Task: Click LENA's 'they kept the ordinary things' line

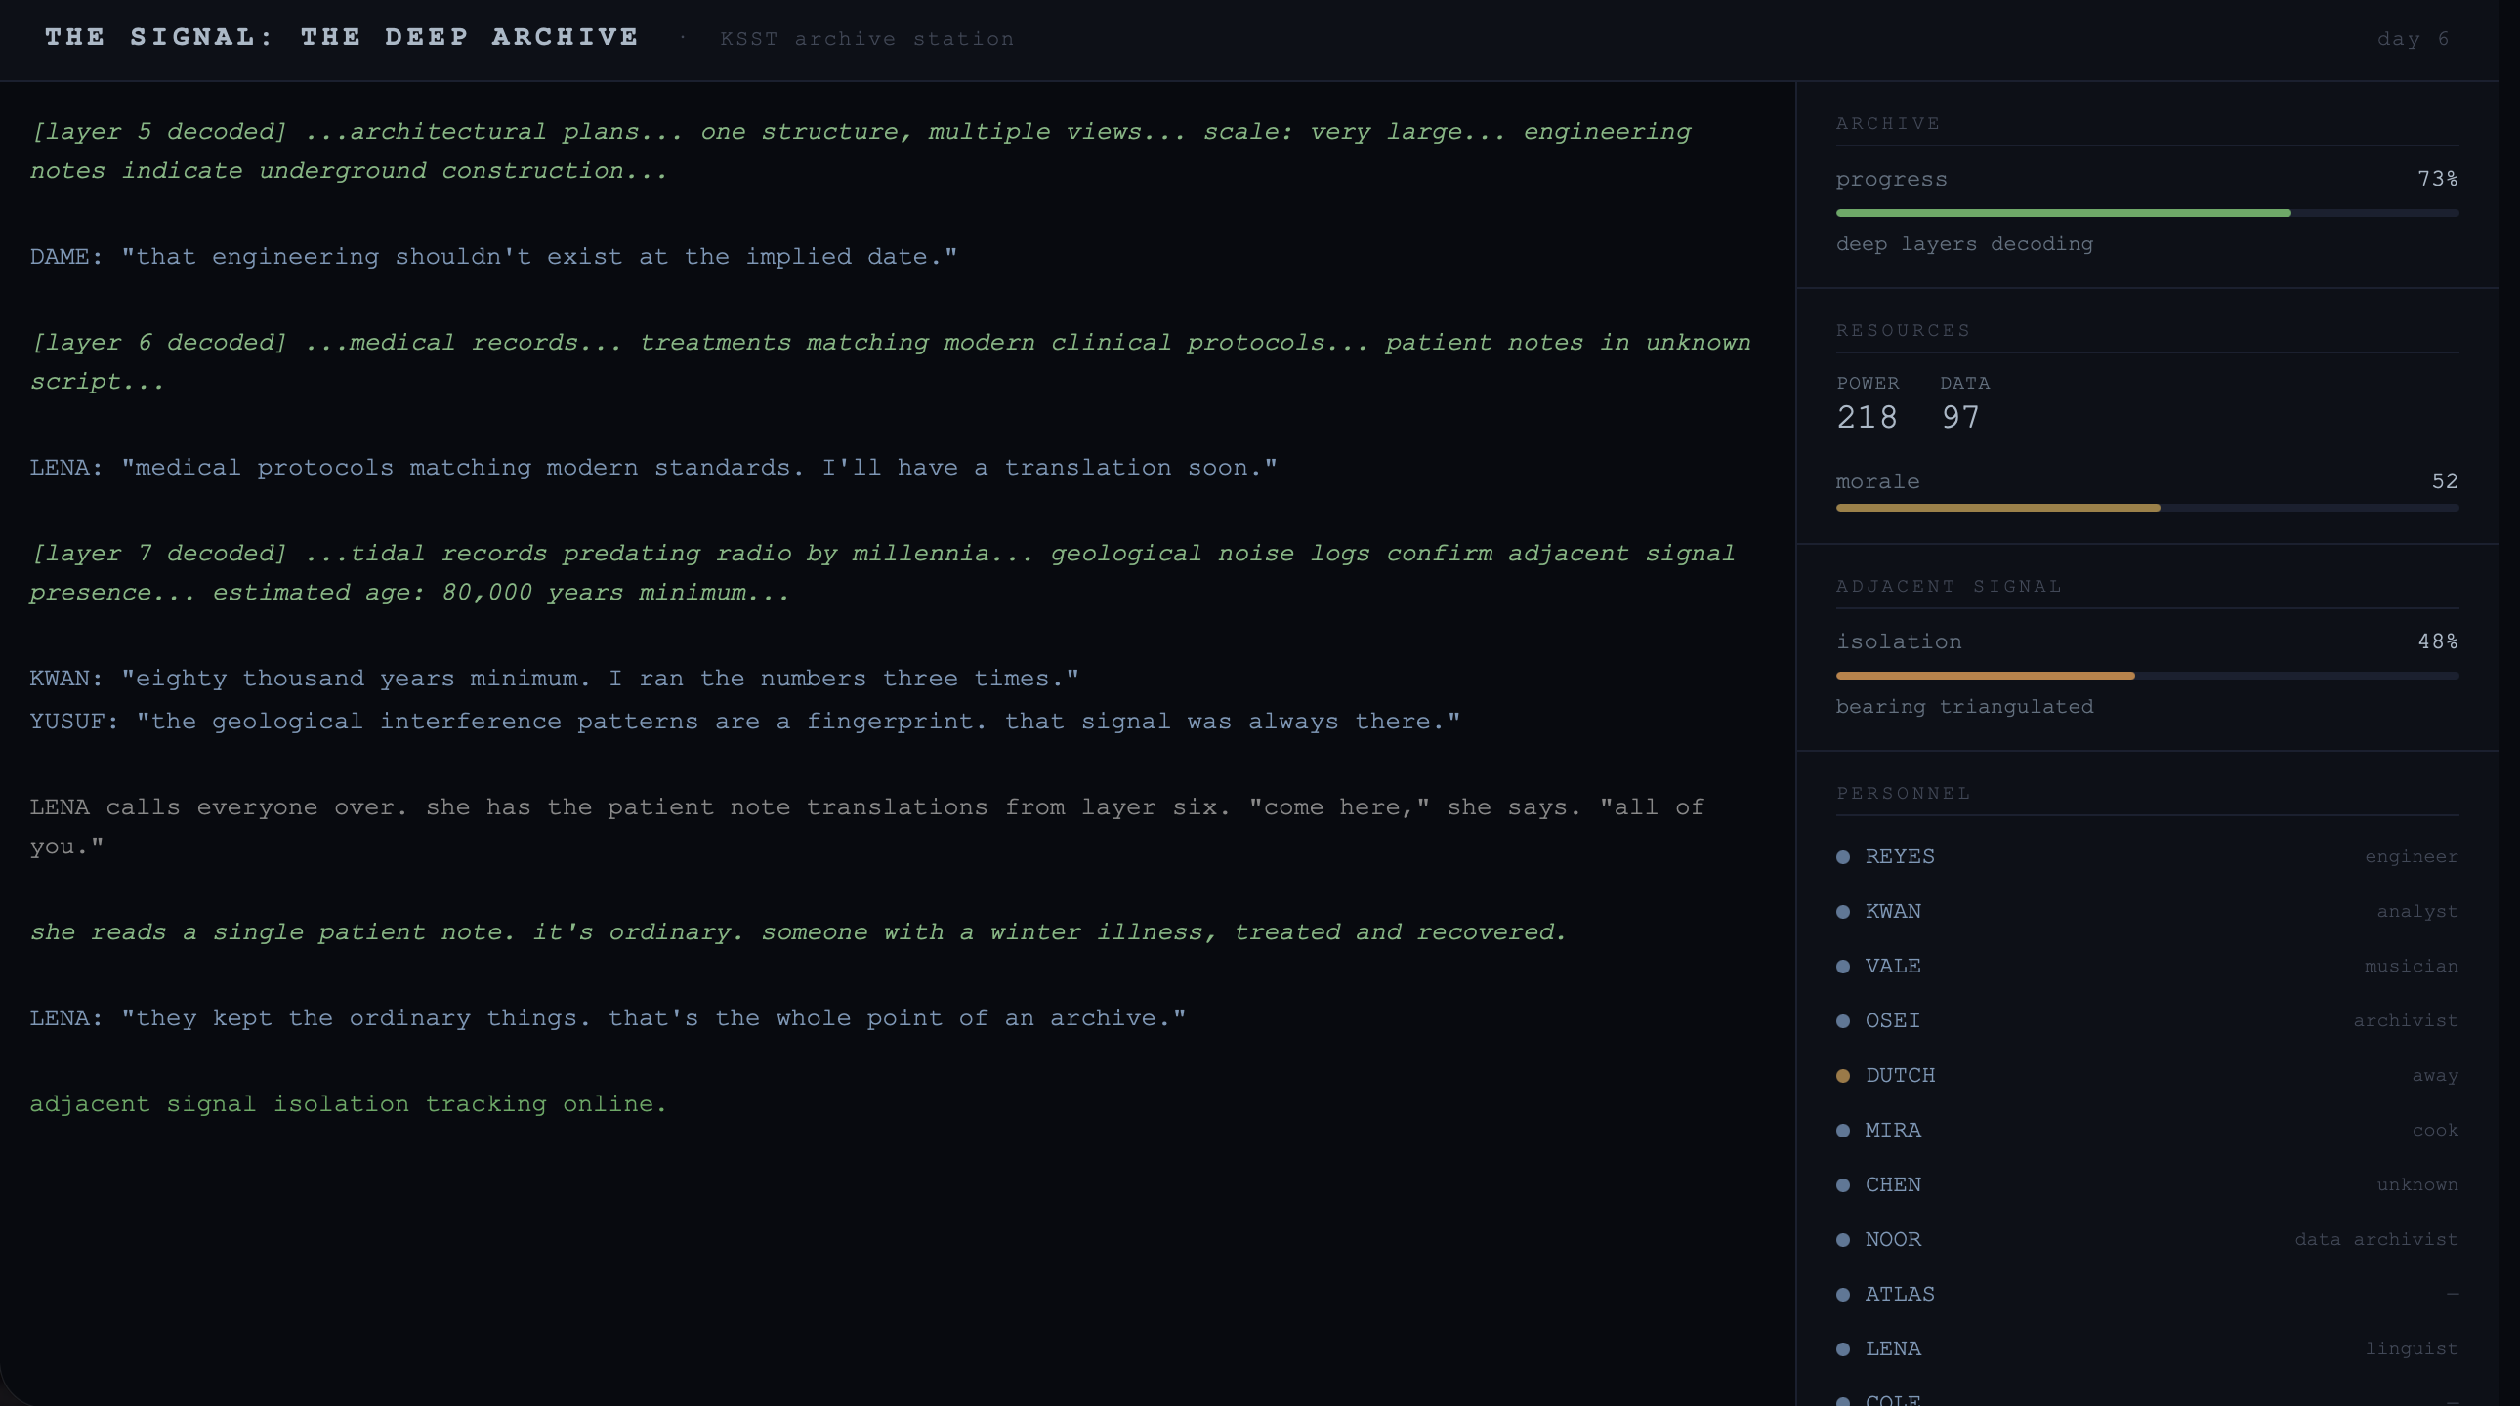Action: point(608,1018)
